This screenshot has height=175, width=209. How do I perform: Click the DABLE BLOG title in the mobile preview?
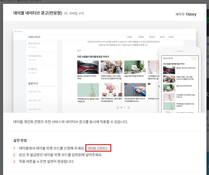[168, 58]
